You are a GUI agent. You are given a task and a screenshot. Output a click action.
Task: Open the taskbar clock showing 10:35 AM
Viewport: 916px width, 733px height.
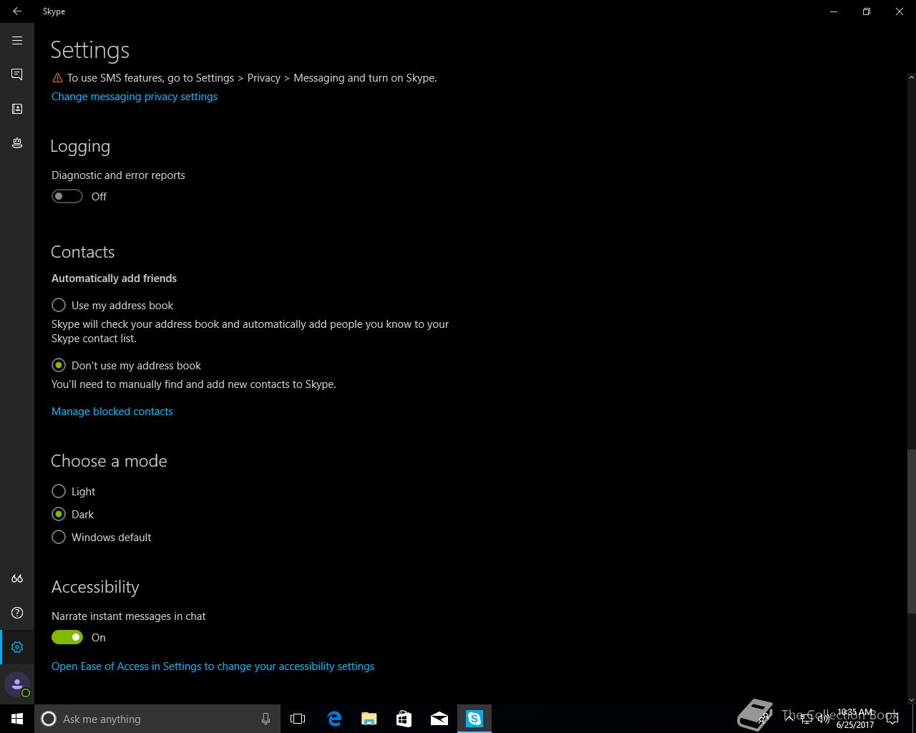855,719
